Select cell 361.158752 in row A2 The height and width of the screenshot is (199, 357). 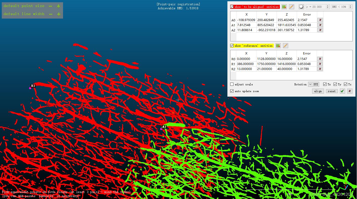pos(287,30)
